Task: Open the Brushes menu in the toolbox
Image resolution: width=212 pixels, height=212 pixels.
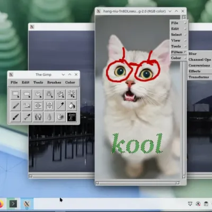Action: (54, 82)
